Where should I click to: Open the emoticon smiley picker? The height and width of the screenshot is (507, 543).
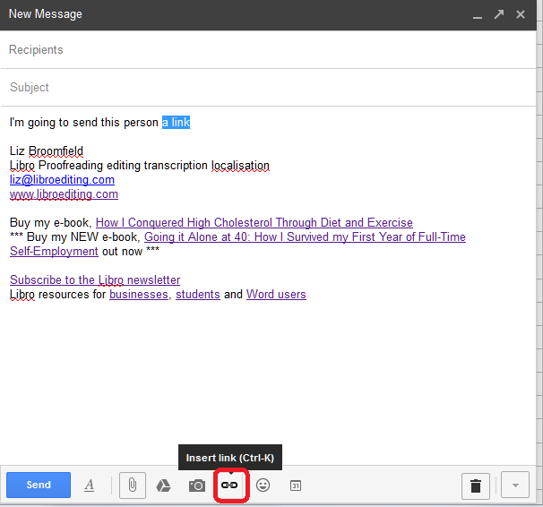coord(263,486)
